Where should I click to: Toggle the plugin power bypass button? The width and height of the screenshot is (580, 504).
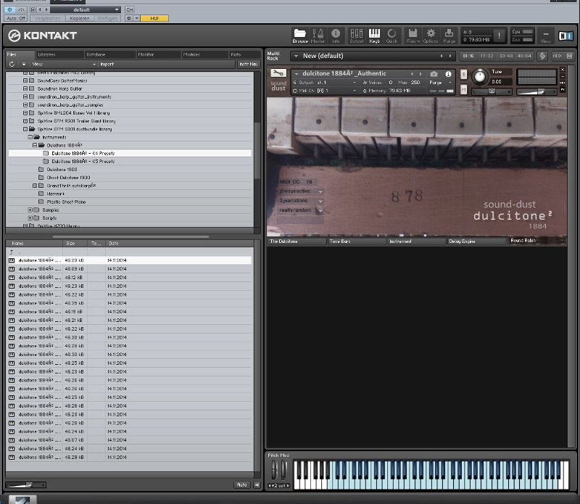point(9,9)
